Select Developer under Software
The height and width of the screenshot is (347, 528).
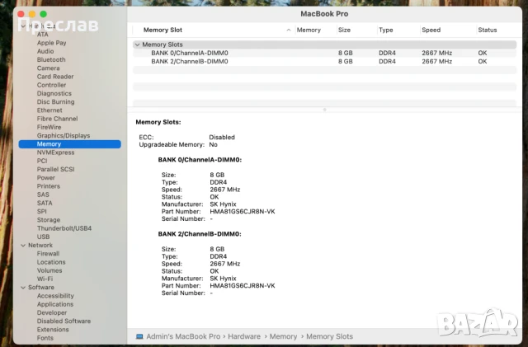[52, 312]
